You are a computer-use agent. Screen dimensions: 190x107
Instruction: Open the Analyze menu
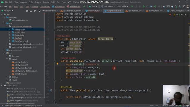[x=38, y=2]
